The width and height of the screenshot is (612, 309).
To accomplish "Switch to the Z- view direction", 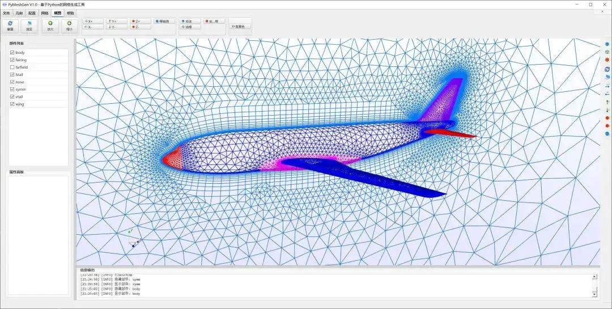I will point(141,27).
